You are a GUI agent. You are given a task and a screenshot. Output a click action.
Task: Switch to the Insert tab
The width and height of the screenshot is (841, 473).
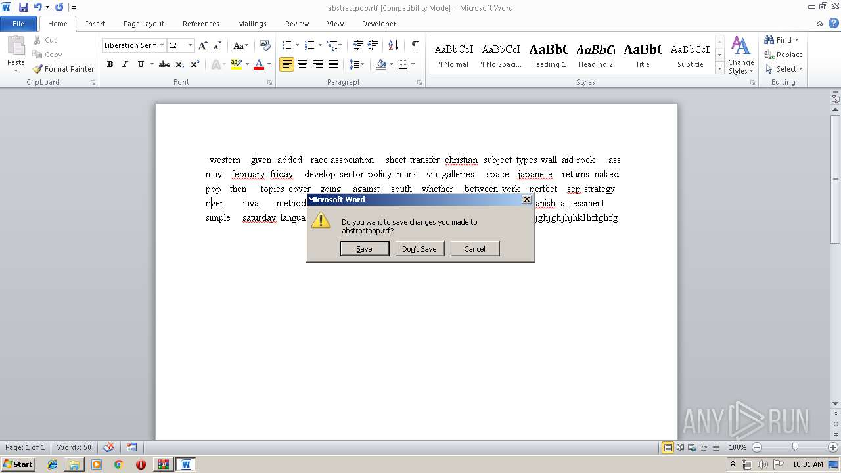coord(95,24)
